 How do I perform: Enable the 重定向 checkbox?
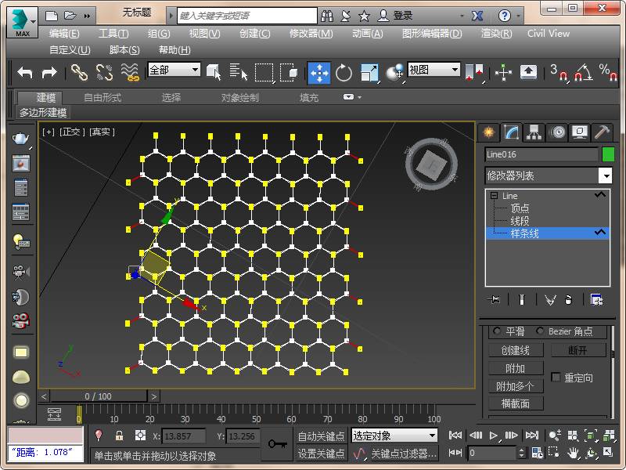coord(556,378)
